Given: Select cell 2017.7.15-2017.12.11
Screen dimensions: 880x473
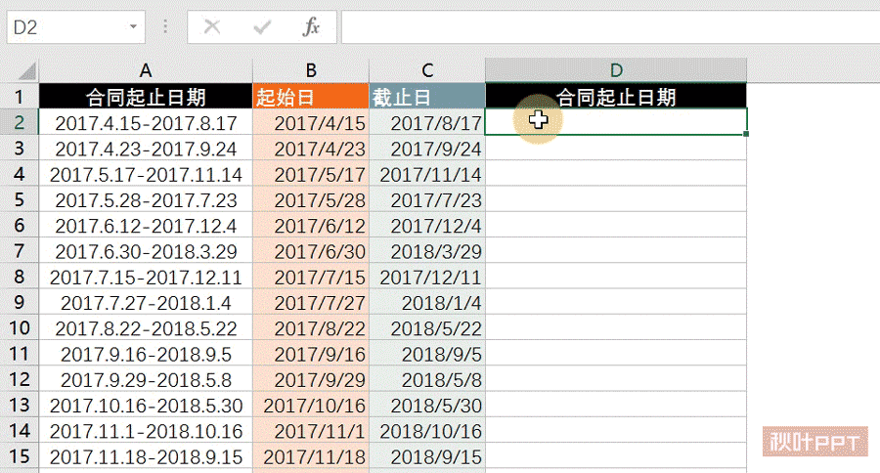Looking at the screenshot, I should pos(146,276).
